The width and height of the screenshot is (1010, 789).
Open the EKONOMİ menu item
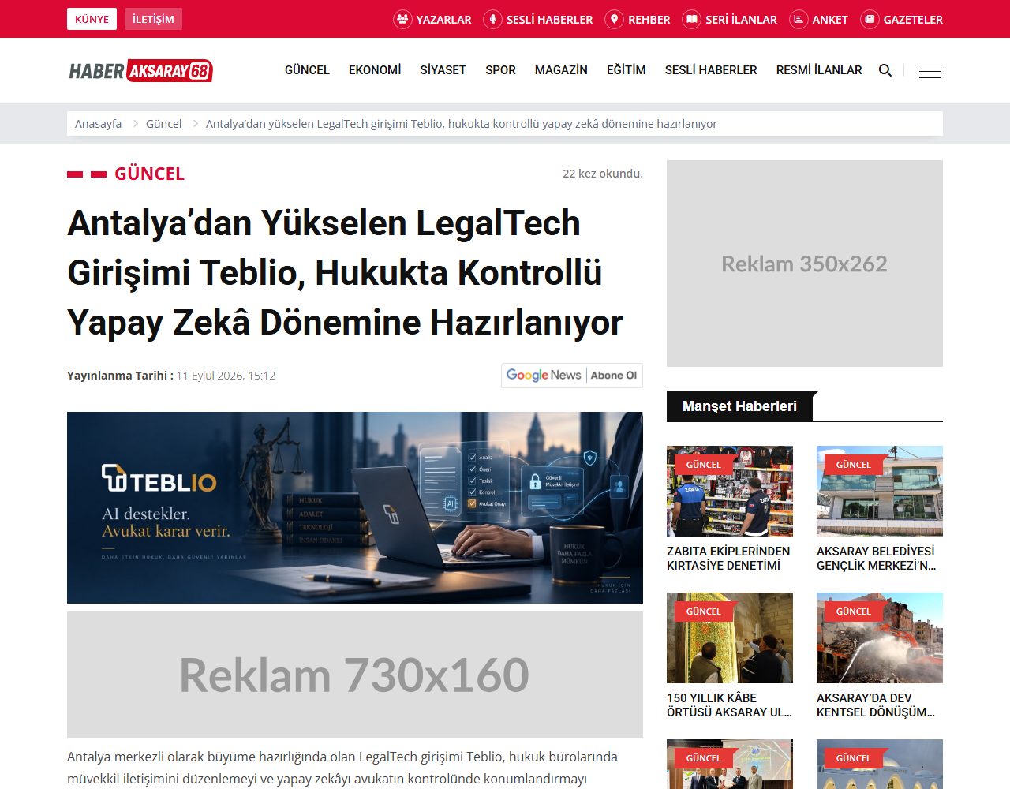click(x=375, y=70)
